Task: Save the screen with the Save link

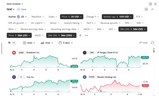Action: click(24, 9)
